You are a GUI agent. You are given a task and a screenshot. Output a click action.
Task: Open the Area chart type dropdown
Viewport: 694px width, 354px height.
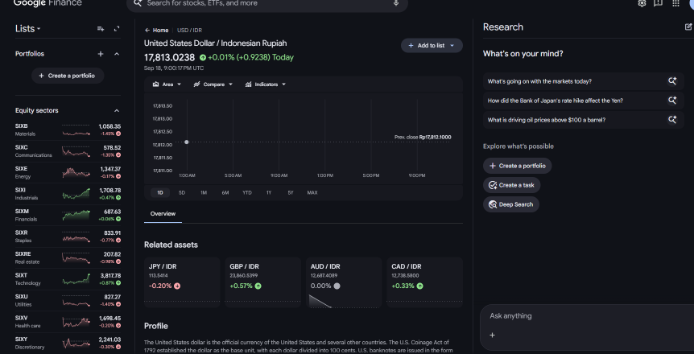167,84
